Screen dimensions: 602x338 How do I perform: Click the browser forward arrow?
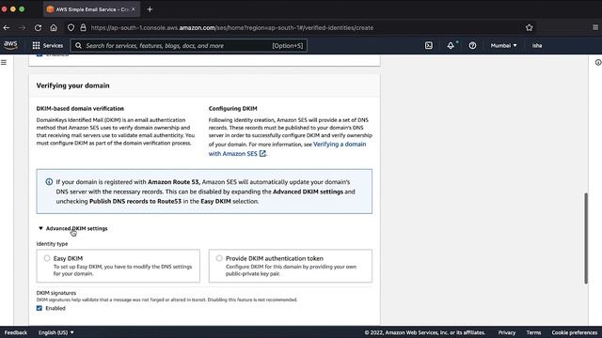click(x=22, y=27)
